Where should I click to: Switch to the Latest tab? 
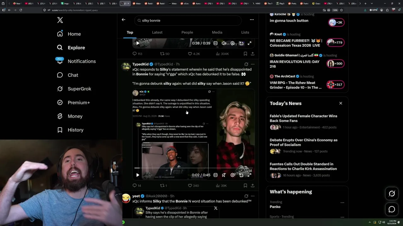(x=157, y=32)
